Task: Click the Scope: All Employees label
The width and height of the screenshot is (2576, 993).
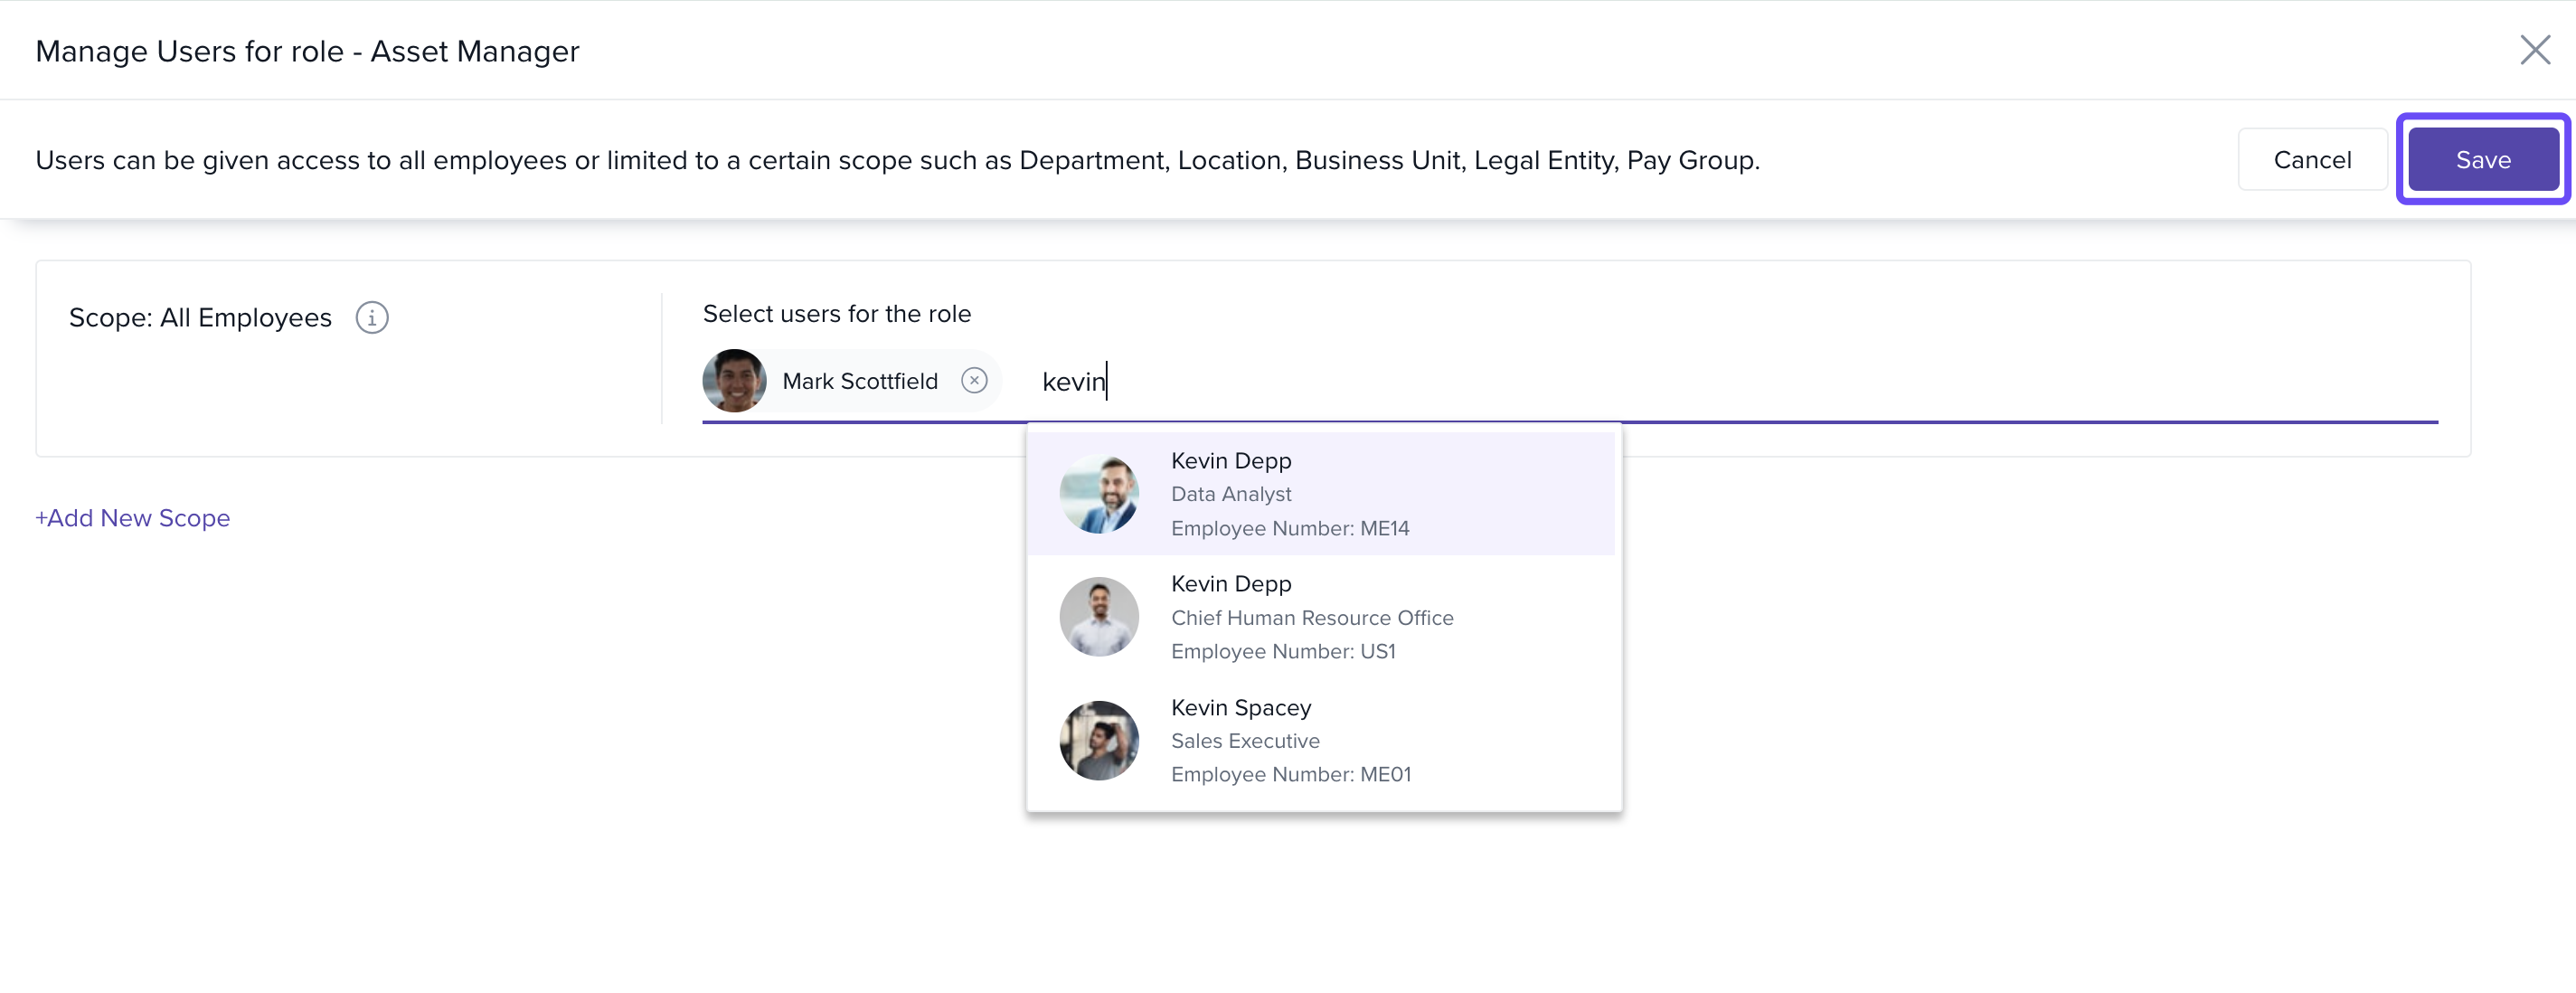Action: pos(200,318)
